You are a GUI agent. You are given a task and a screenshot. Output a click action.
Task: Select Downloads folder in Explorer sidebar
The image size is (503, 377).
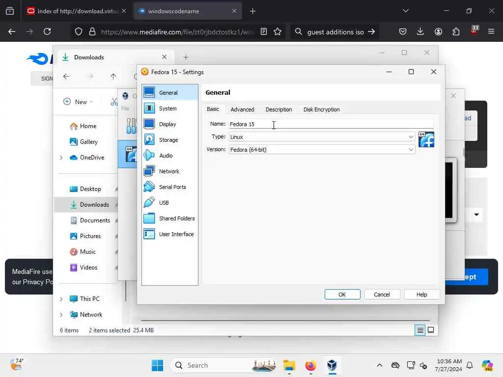point(86,205)
